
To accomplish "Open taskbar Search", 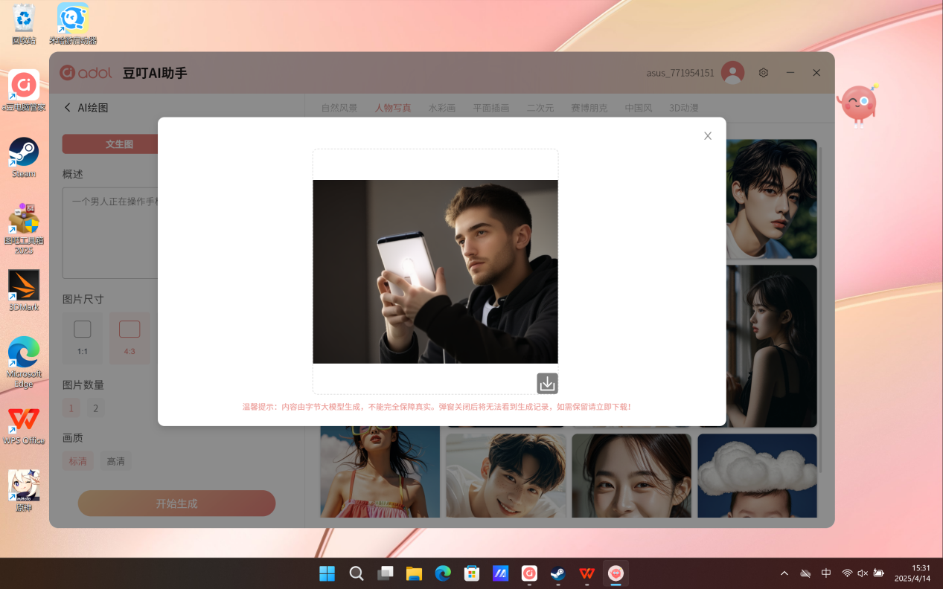I will click(357, 573).
